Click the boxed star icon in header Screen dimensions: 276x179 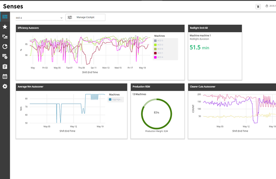pos(258,7)
